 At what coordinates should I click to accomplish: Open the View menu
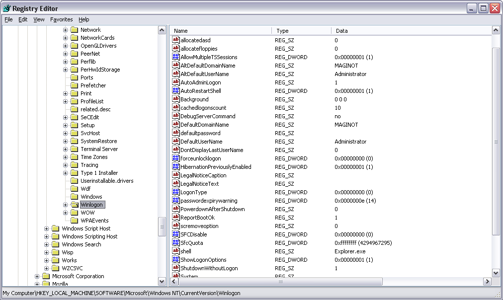tap(39, 19)
